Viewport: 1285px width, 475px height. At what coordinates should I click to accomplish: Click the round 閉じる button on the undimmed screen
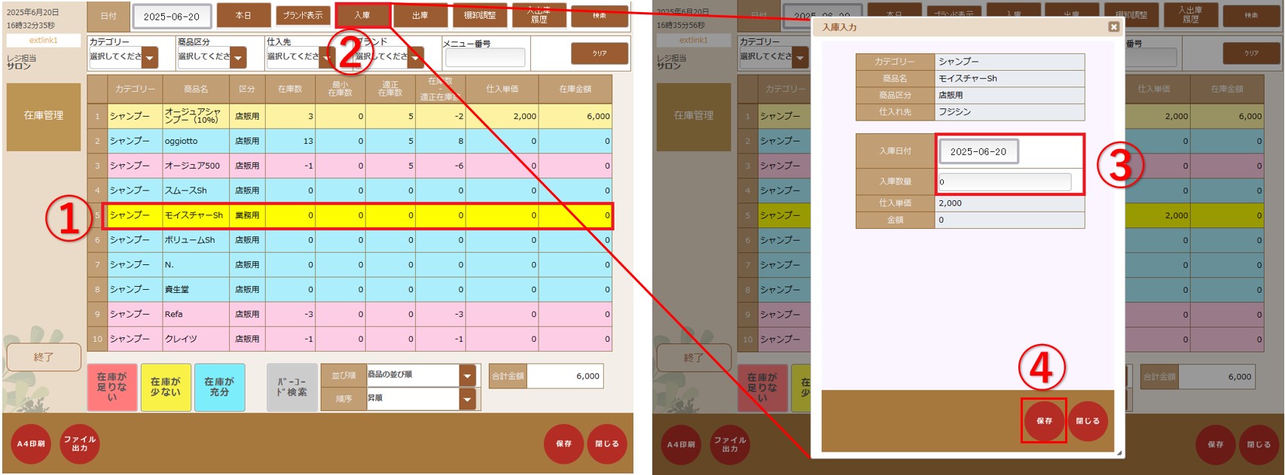click(607, 444)
